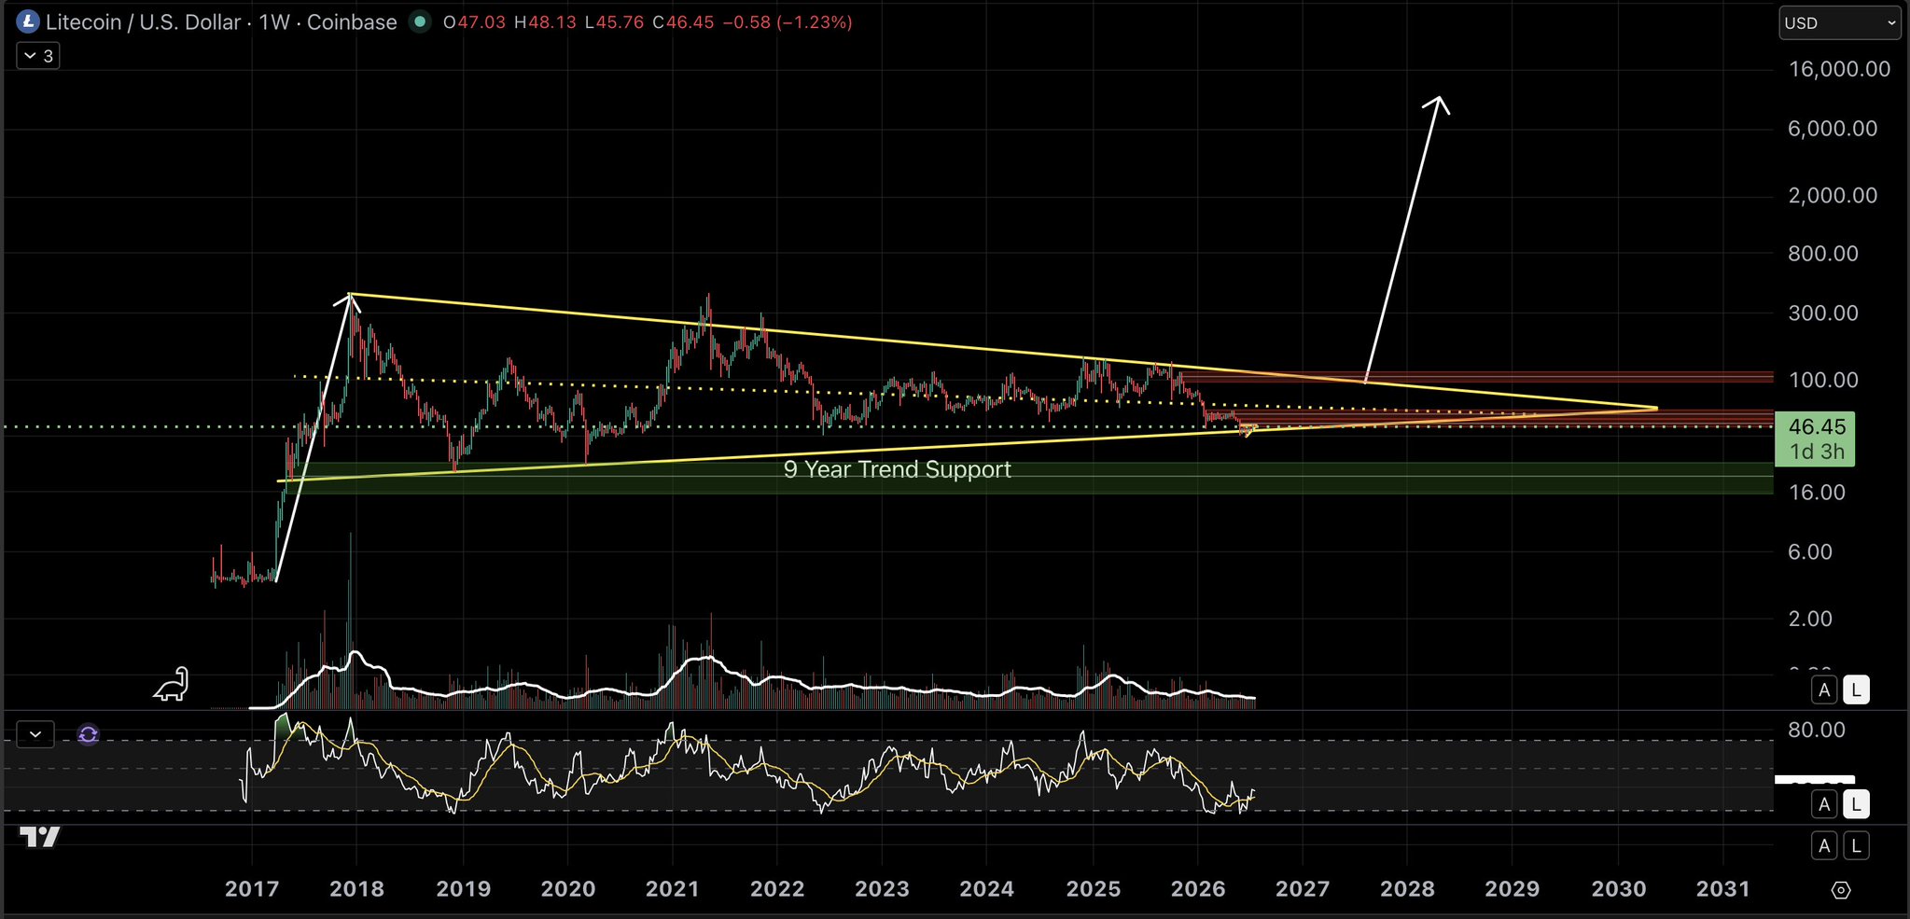Viewport: 1910px width, 919px height.
Task: Click the 300.00 price scale label
Action: click(x=1823, y=313)
